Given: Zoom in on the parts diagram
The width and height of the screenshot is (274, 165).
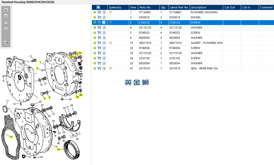Looking at the screenshot, I should pos(6,10).
